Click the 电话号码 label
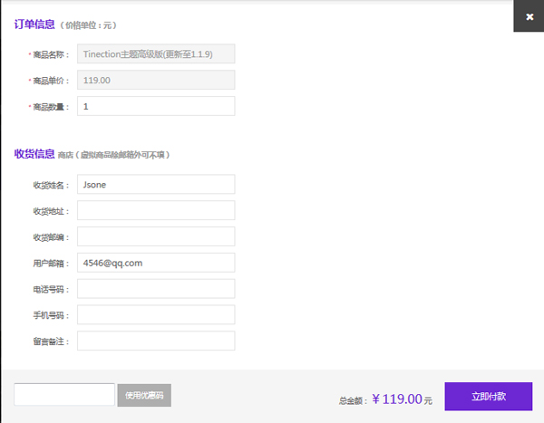Viewport: 544px width, 423px height. [x=51, y=290]
